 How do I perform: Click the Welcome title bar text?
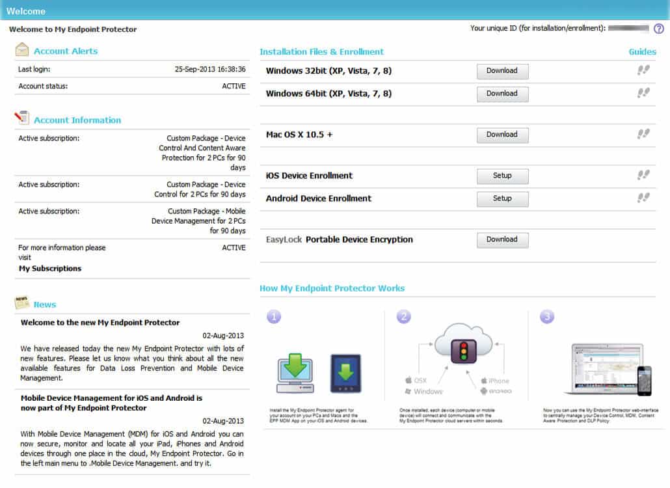tap(25, 11)
